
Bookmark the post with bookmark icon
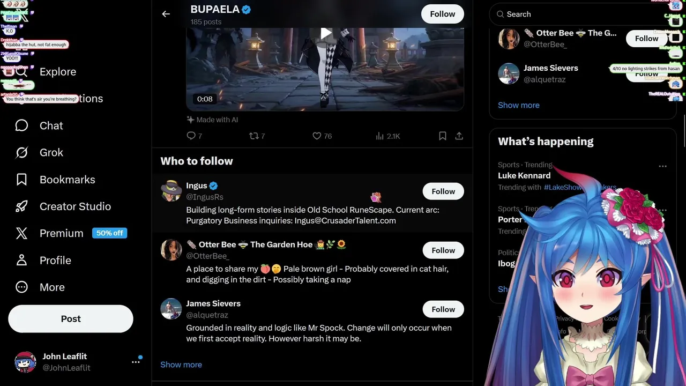click(443, 136)
